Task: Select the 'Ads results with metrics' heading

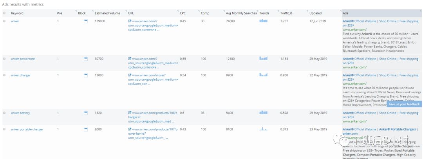Action: point(23,4)
